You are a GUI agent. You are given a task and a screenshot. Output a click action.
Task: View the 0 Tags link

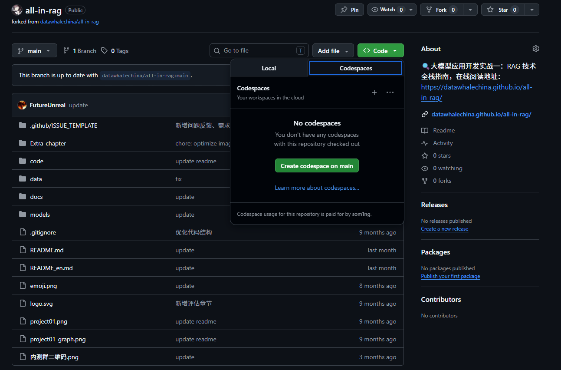tap(115, 51)
